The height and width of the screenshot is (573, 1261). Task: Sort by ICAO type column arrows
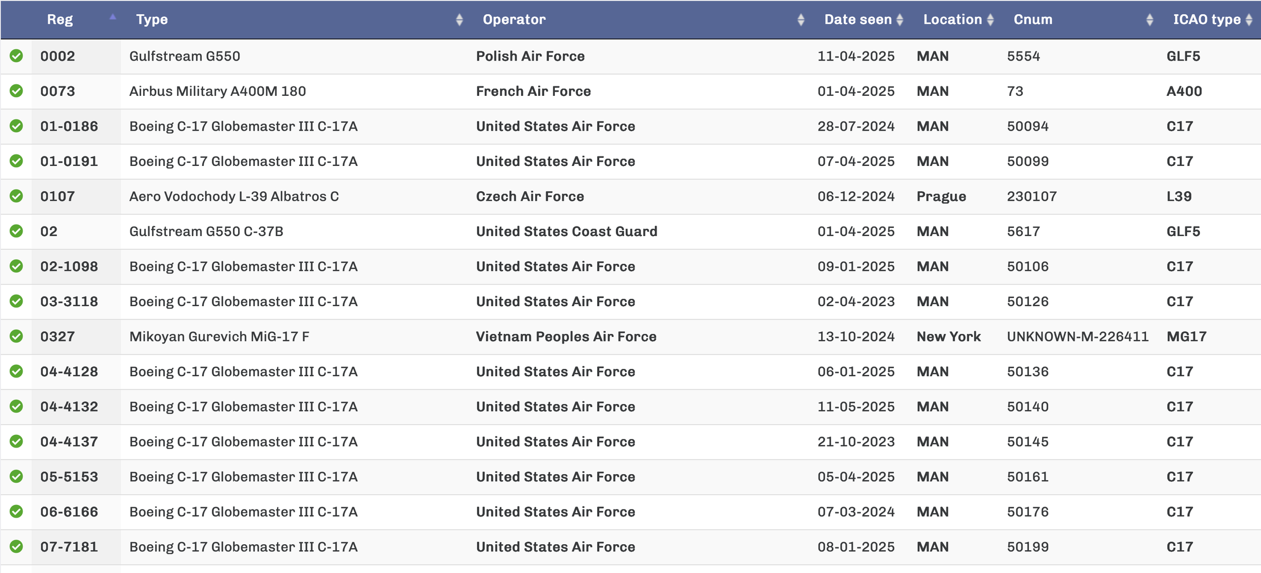[x=1249, y=20]
